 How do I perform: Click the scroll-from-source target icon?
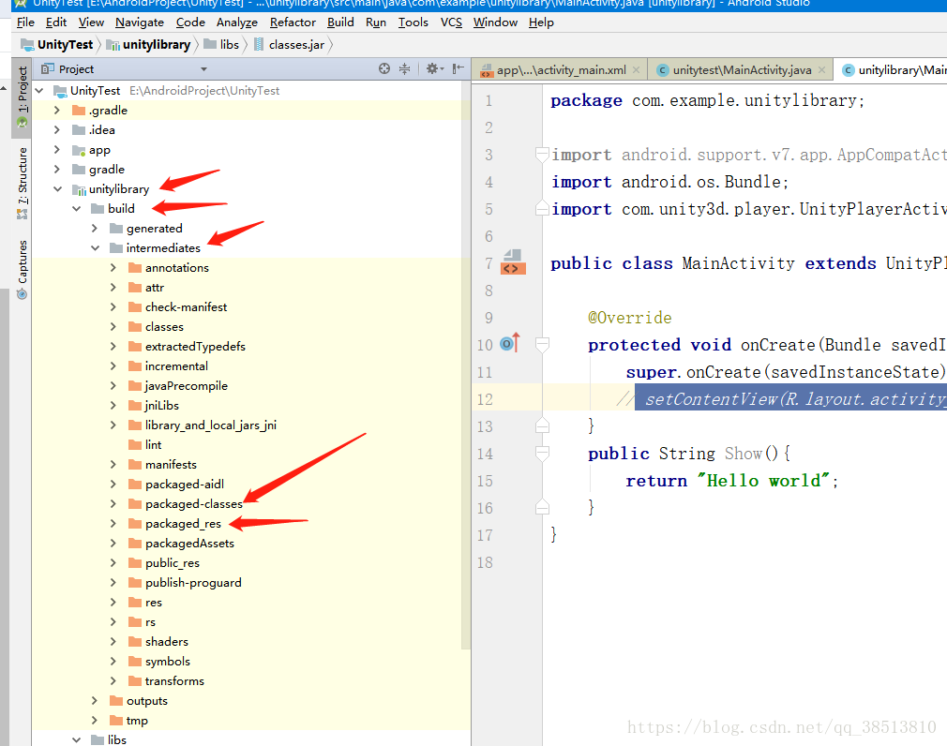(384, 68)
